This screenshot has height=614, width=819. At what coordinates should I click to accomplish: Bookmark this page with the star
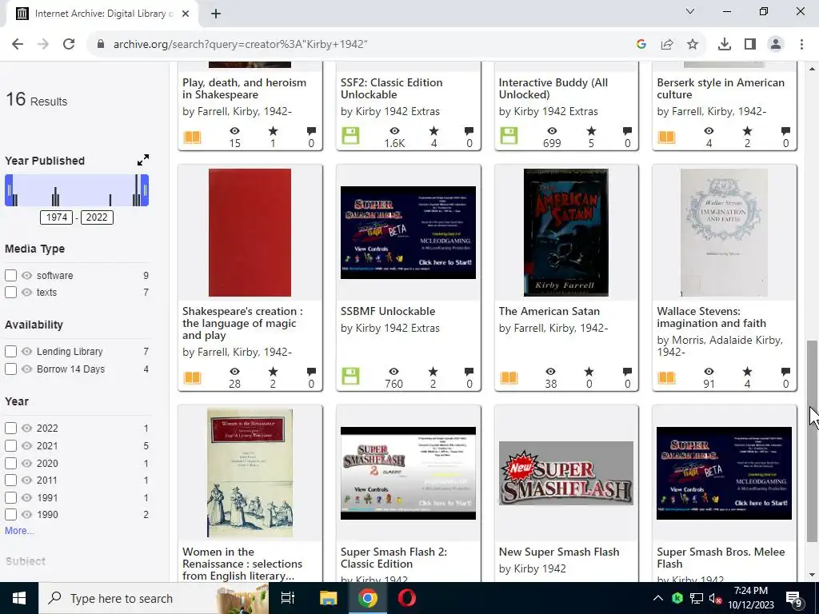pyautogui.click(x=693, y=45)
